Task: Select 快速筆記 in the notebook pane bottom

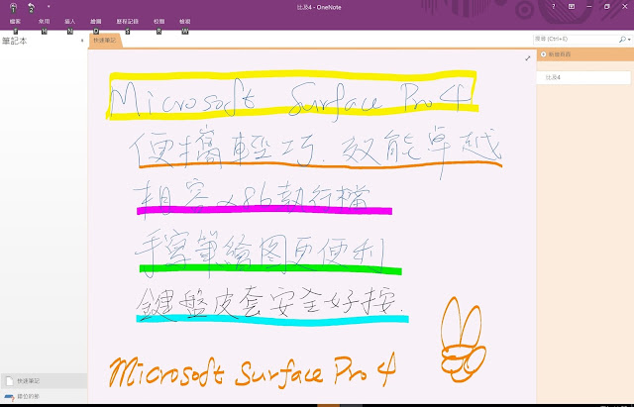Action: (44, 380)
